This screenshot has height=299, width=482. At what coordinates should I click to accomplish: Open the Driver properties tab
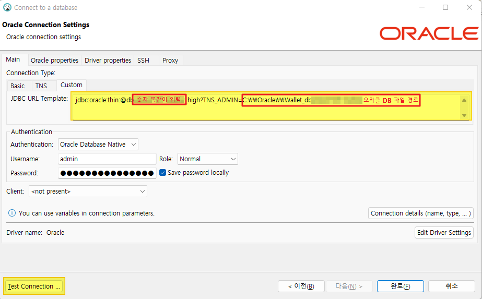pyautogui.click(x=108, y=60)
